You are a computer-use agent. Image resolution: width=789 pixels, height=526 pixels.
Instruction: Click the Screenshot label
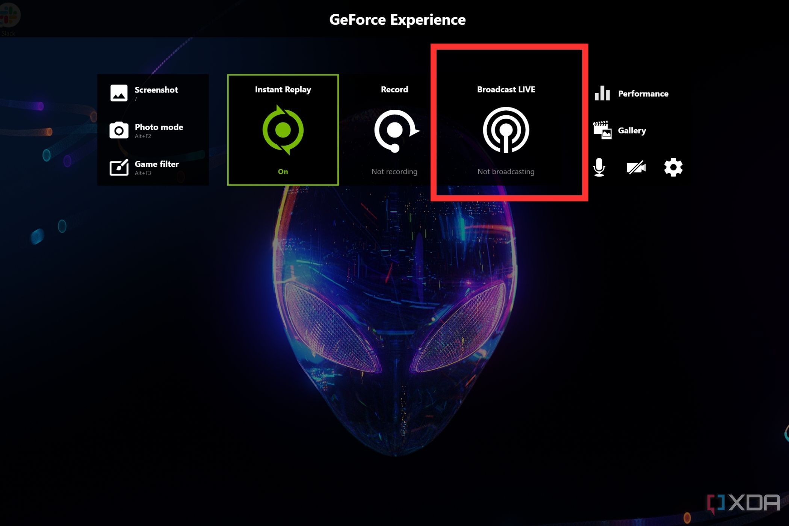[x=156, y=90]
